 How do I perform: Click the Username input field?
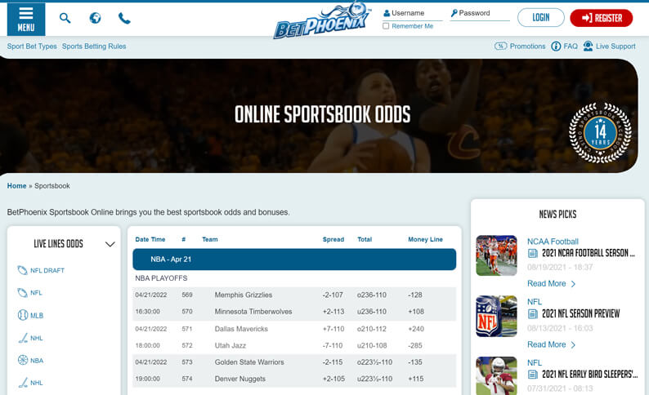416,14
